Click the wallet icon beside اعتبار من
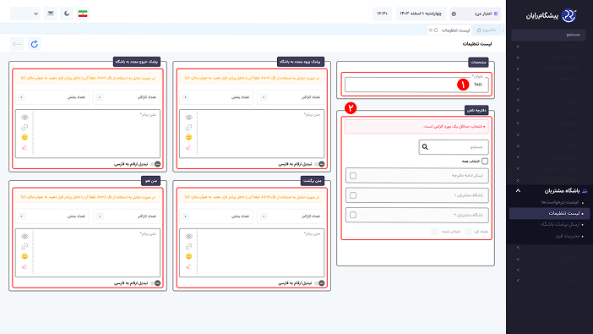 [496, 14]
